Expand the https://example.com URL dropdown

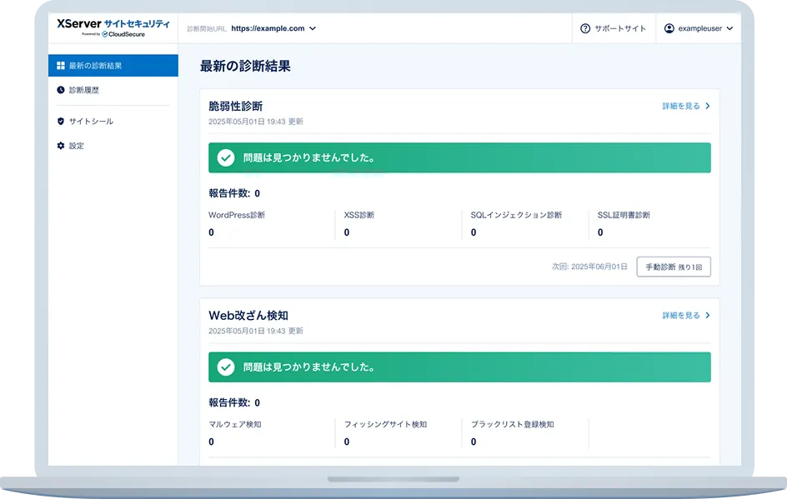[x=273, y=28]
